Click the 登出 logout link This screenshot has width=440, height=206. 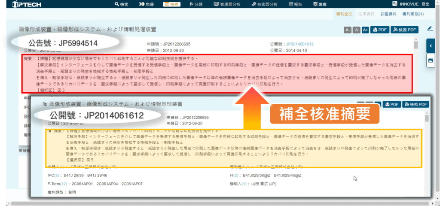click(x=425, y=4)
